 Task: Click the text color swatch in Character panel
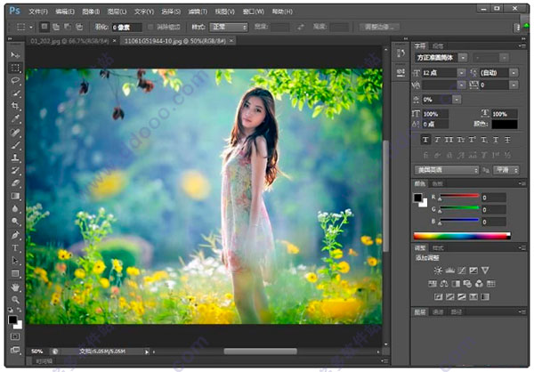[505, 124]
